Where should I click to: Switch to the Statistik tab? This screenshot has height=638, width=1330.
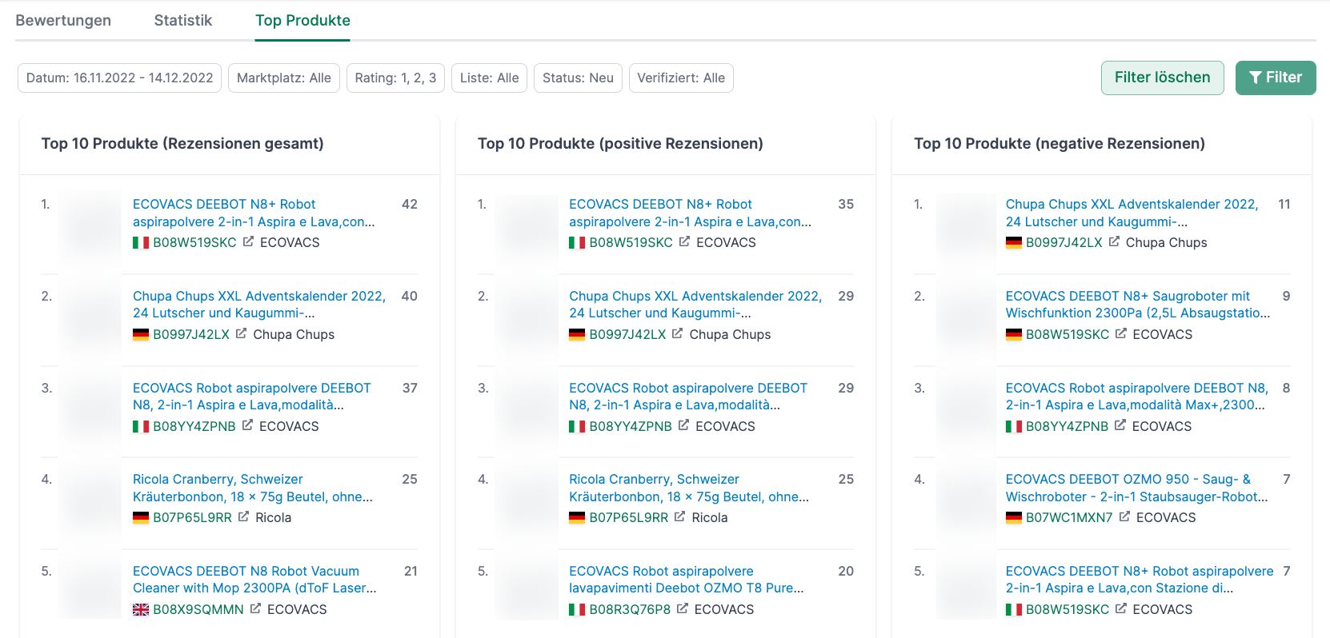point(183,21)
